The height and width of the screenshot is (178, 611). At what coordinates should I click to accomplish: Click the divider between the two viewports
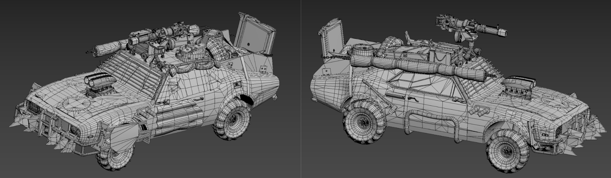[301, 89]
